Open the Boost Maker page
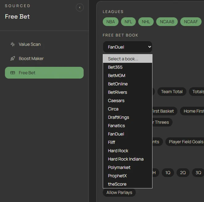The height and width of the screenshot is (202, 204). click(x=44, y=58)
